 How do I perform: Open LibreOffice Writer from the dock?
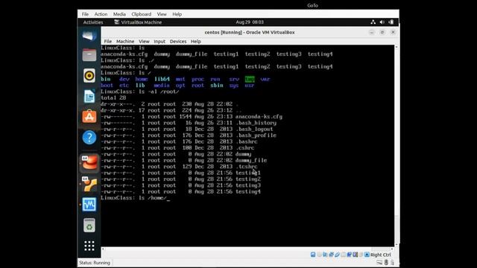(89, 96)
